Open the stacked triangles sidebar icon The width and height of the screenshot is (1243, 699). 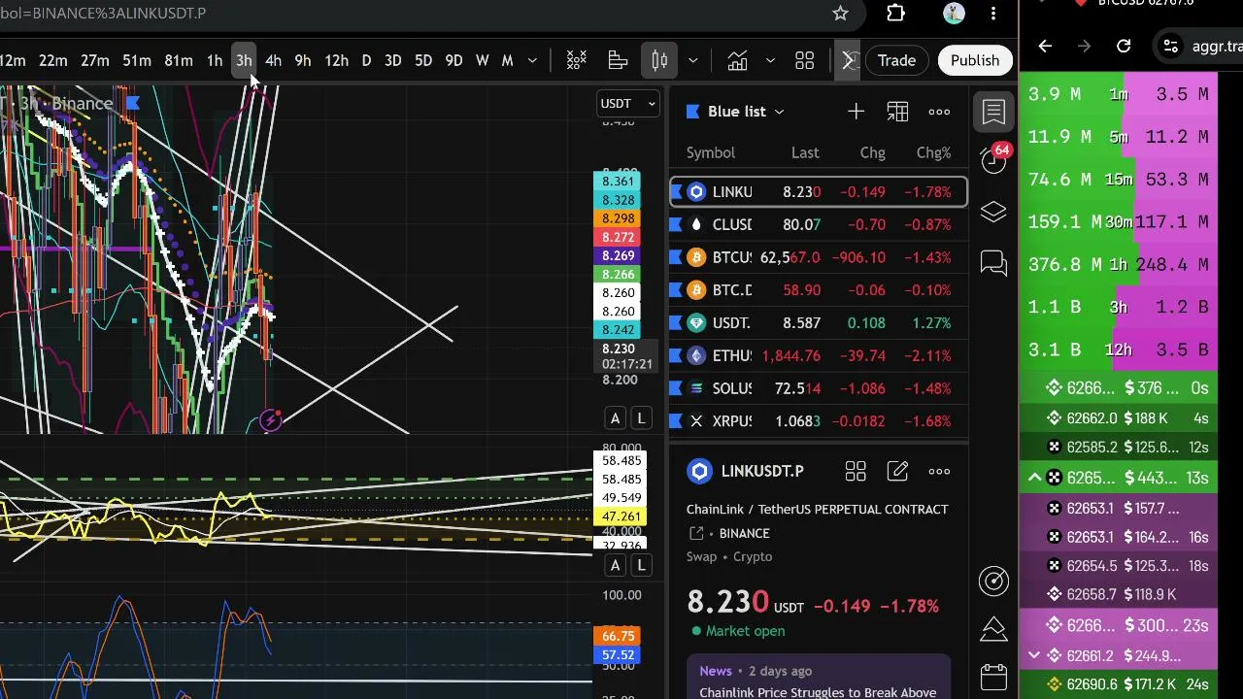[x=993, y=629]
